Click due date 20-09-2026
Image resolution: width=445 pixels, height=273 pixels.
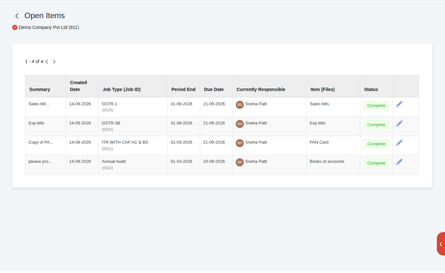click(214, 162)
